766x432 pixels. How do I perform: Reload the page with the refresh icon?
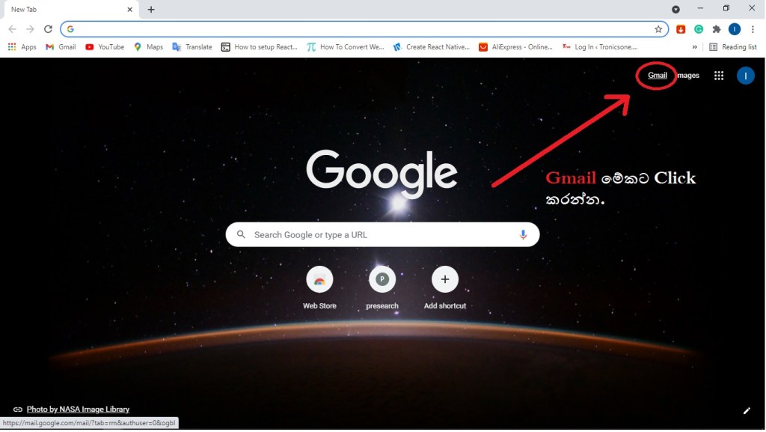coord(48,29)
